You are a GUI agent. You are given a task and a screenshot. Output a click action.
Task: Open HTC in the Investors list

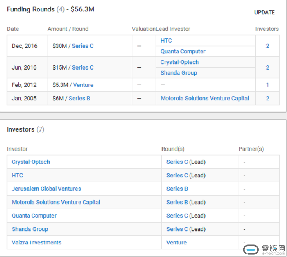coord(17,175)
